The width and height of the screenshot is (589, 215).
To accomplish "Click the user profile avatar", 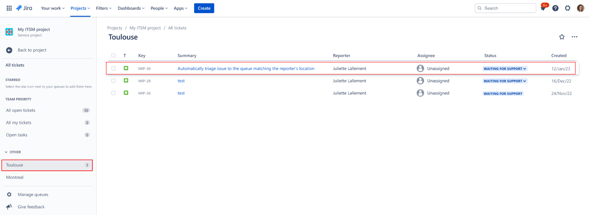I will [x=580, y=8].
